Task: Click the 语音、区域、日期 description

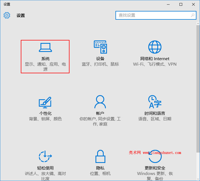Action: click(155, 119)
